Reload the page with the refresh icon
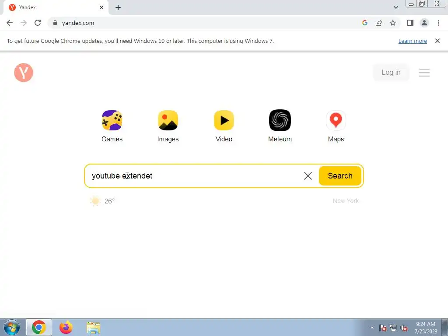This screenshot has width=448, height=336. pyautogui.click(x=38, y=23)
